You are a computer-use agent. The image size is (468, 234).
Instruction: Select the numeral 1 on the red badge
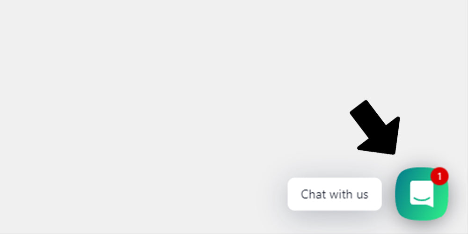pos(439,177)
